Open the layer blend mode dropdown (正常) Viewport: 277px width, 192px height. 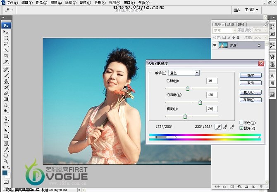click(x=224, y=30)
